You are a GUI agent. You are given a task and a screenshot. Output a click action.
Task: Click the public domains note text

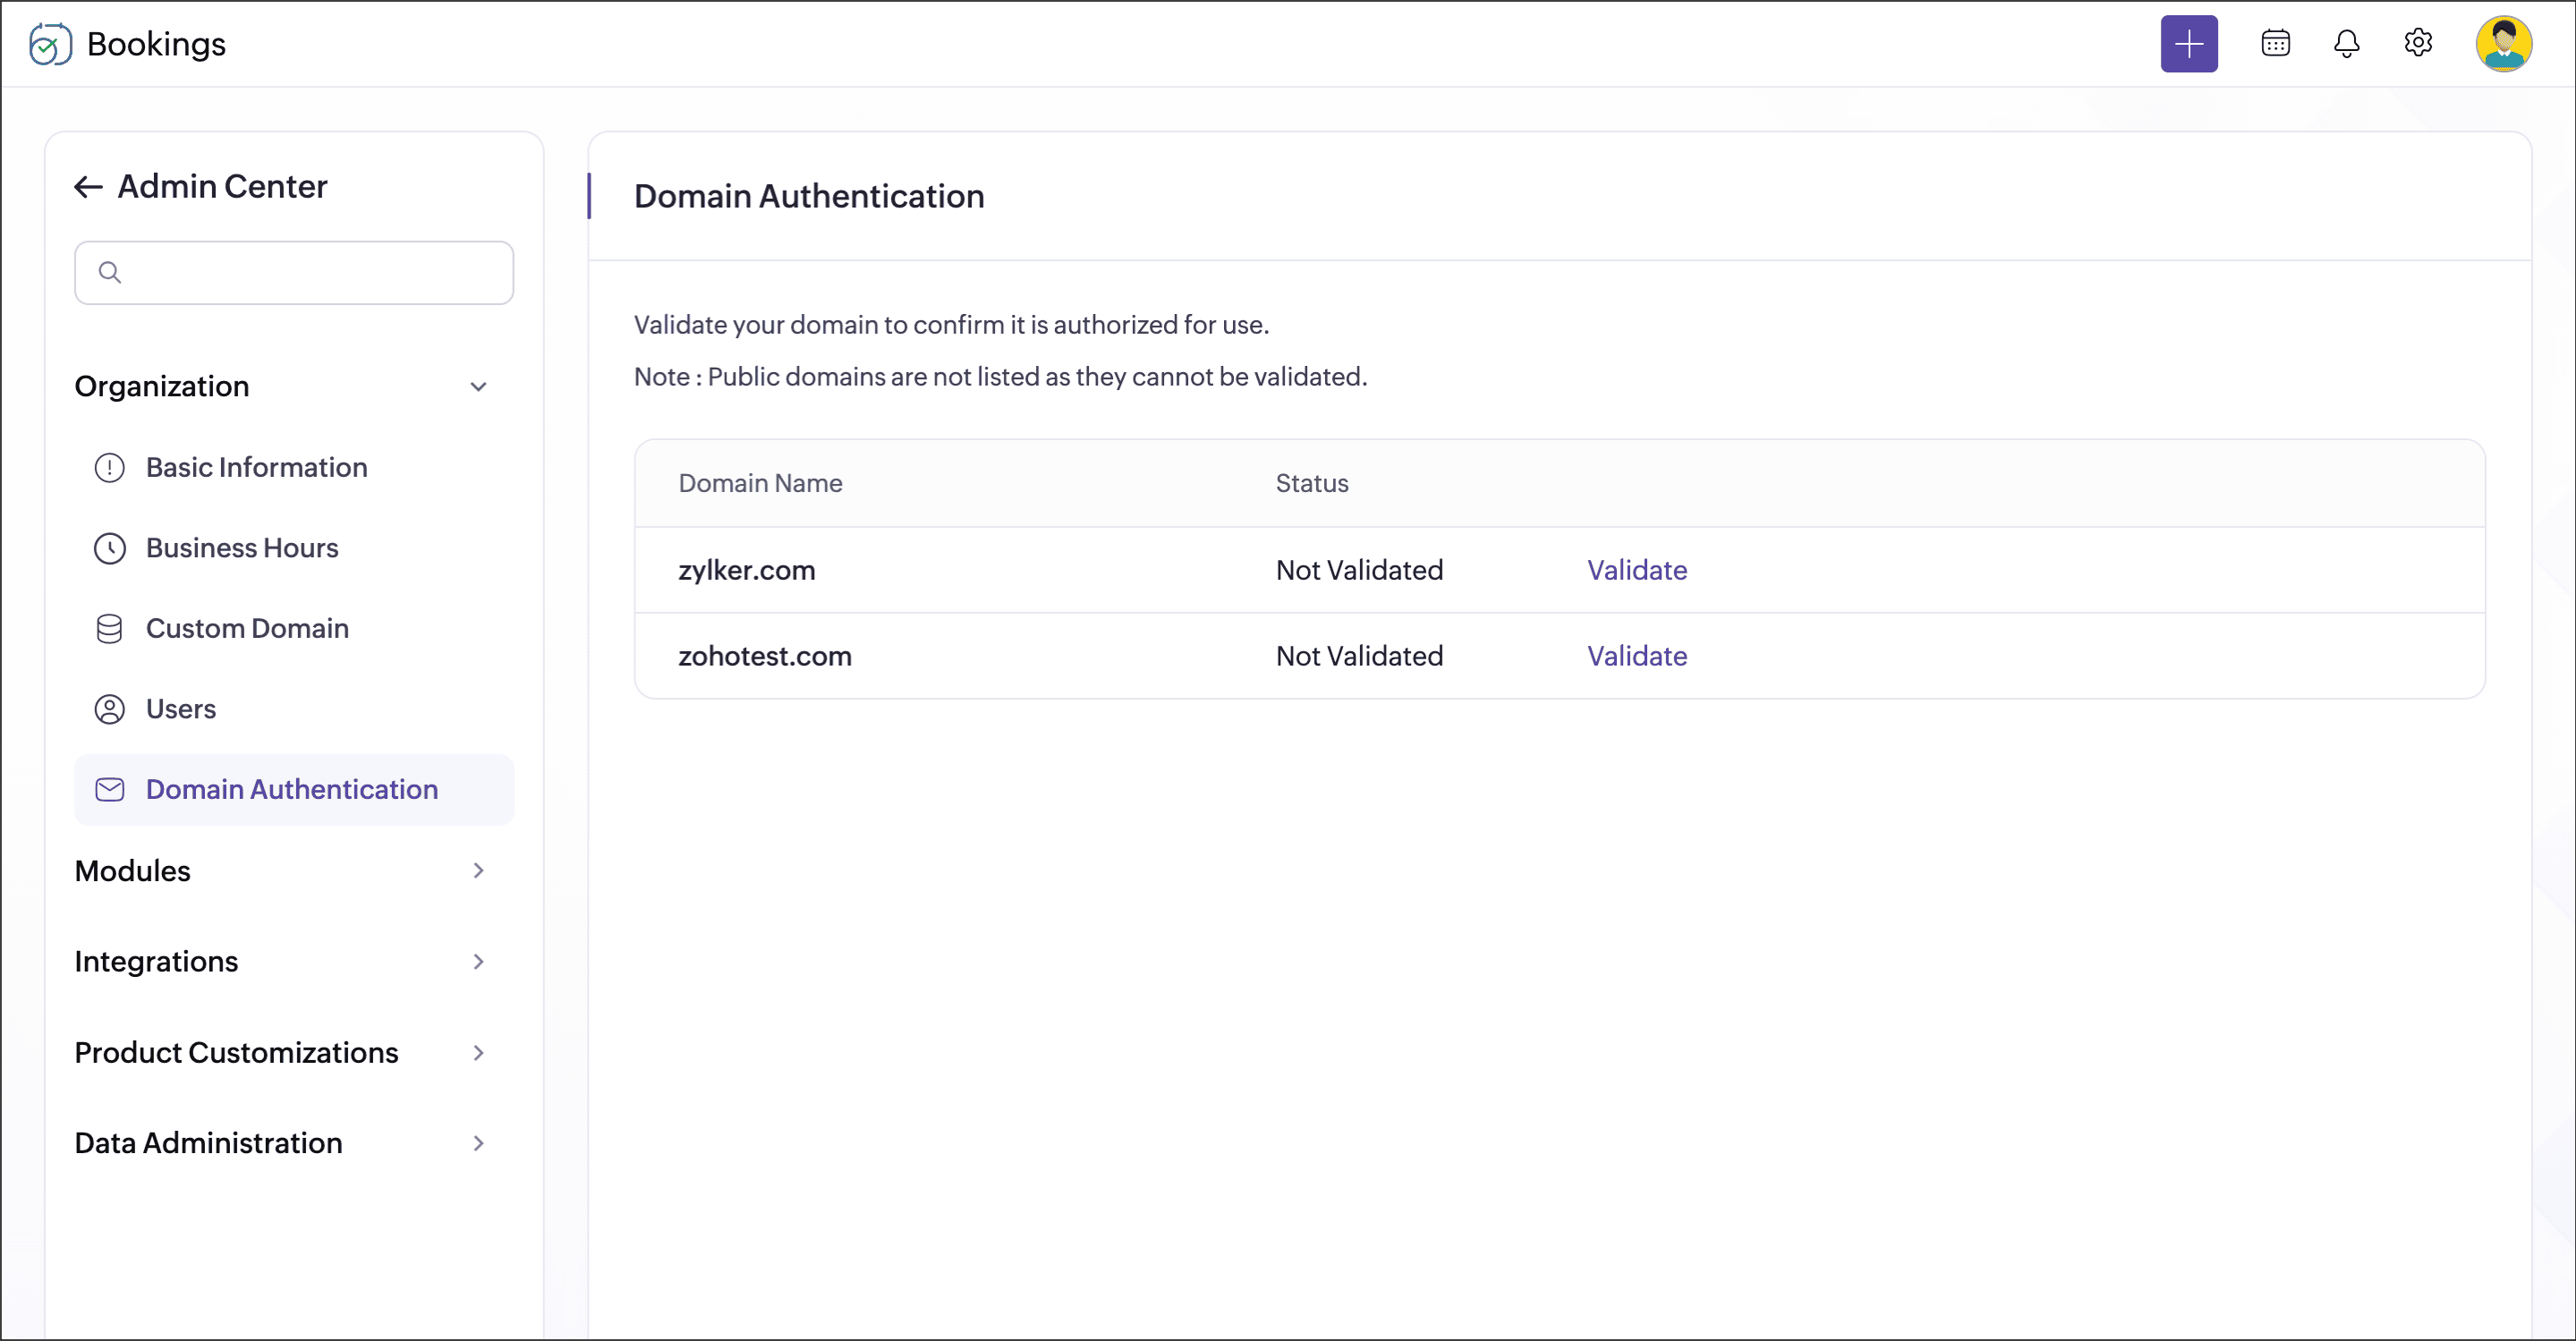[1000, 377]
